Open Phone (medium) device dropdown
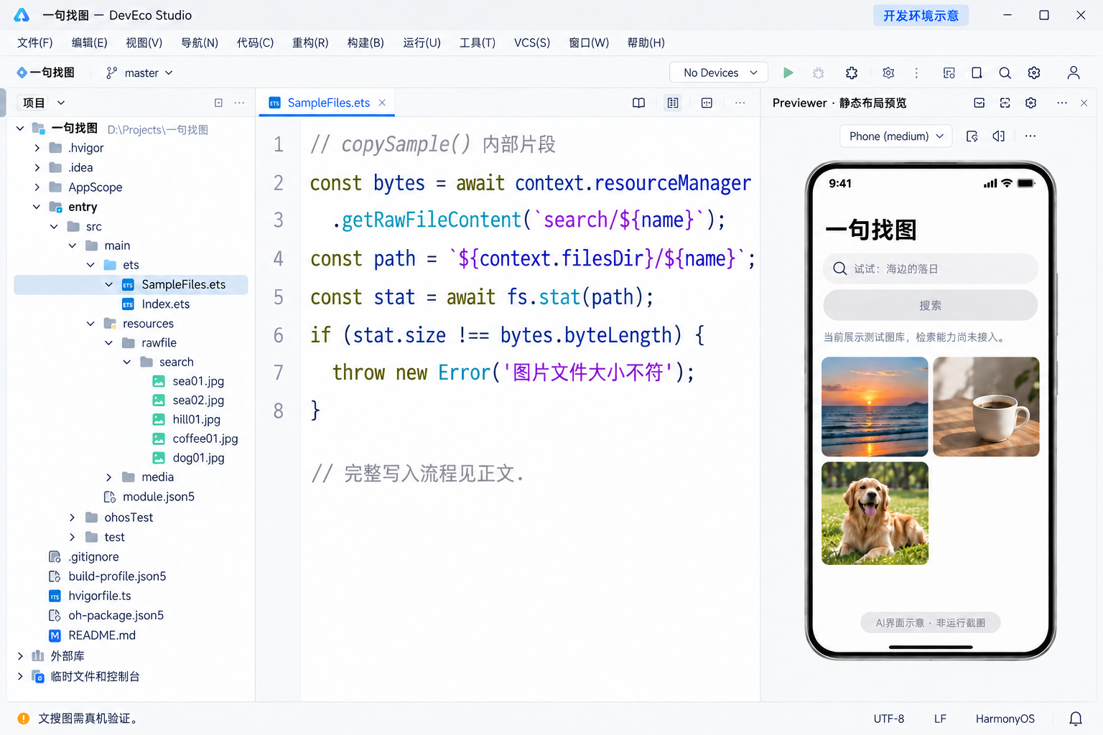The height and width of the screenshot is (735, 1103). (x=896, y=136)
